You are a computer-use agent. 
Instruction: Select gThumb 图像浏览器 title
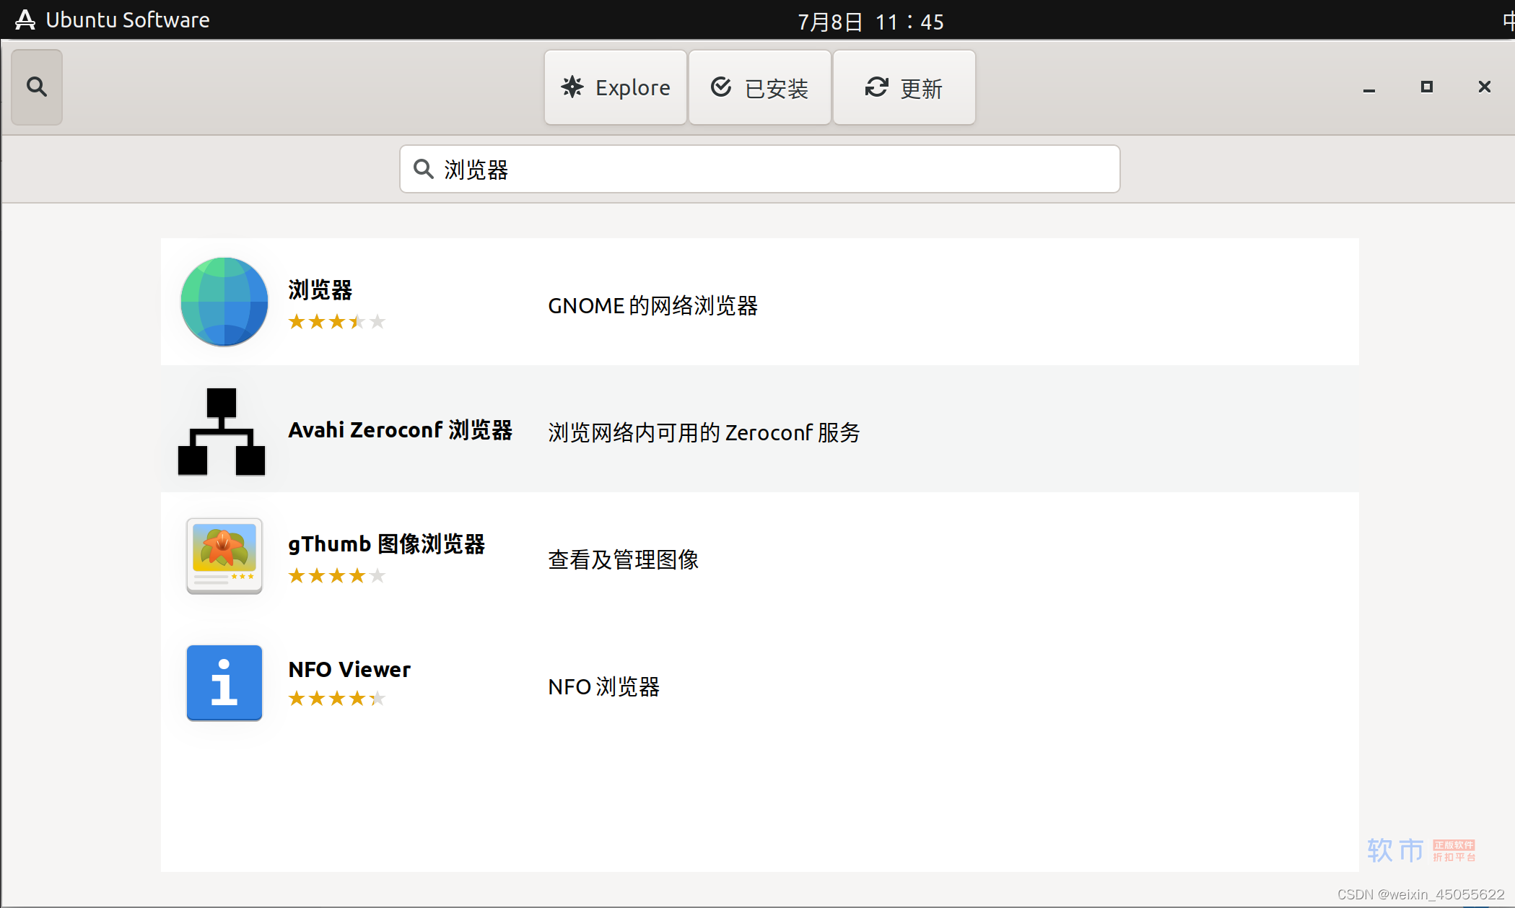point(386,544)
